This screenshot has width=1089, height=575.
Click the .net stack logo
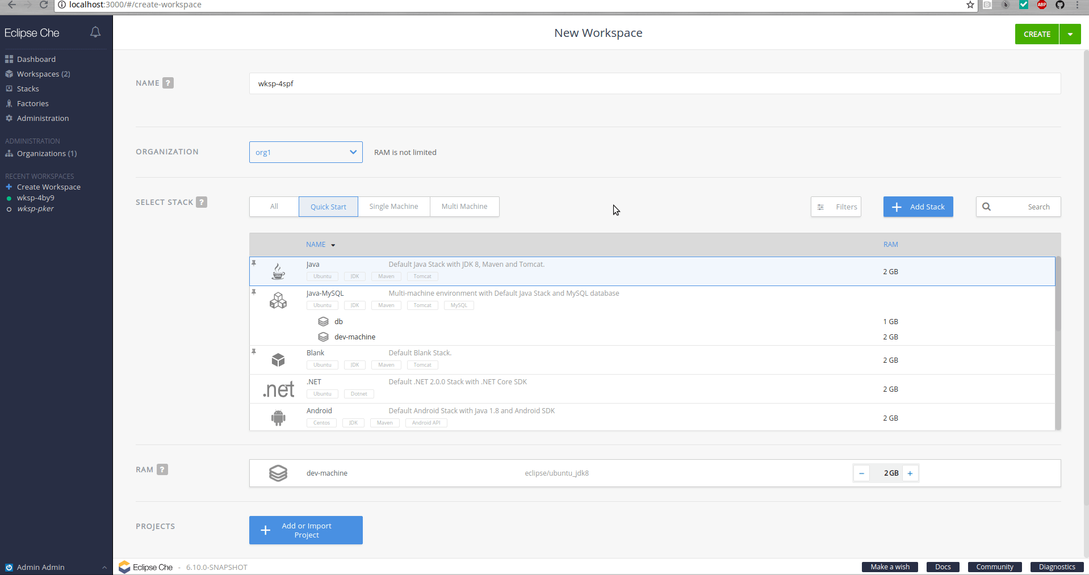coord(278,389)
